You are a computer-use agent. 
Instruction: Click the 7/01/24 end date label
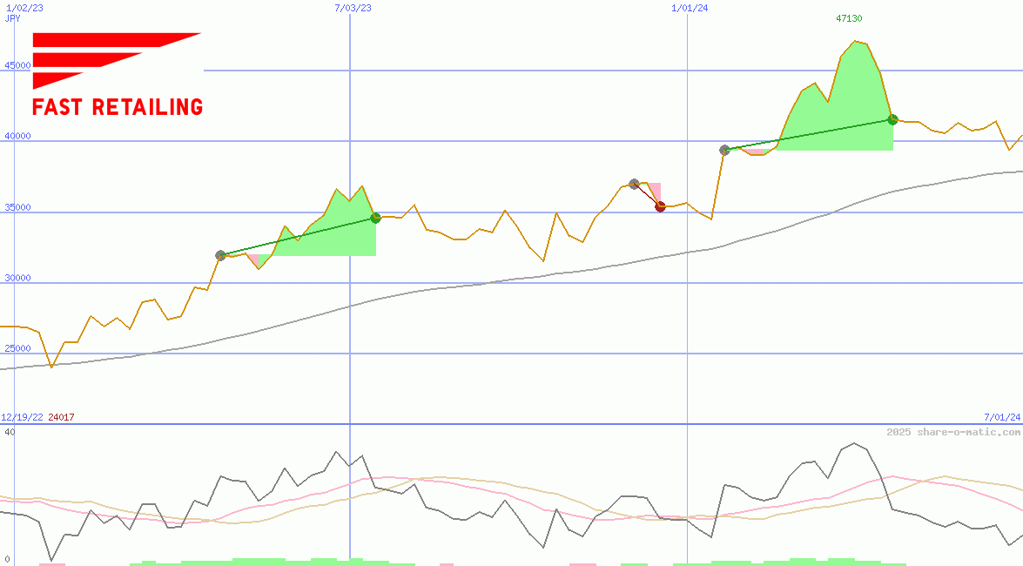coord(1002,417)
